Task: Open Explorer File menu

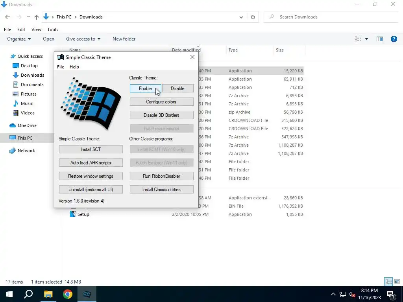Action: point(7,29)
